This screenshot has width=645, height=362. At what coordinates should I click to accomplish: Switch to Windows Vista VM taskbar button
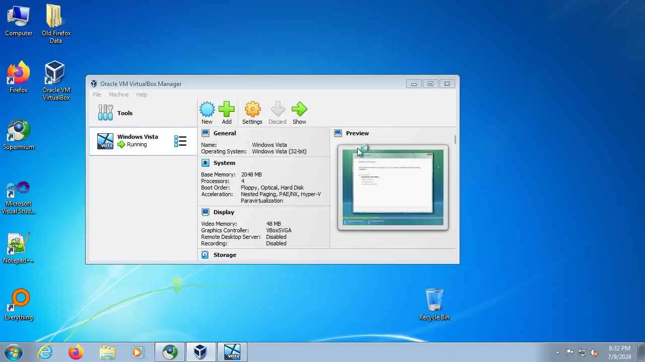click(x=232, y=352)
